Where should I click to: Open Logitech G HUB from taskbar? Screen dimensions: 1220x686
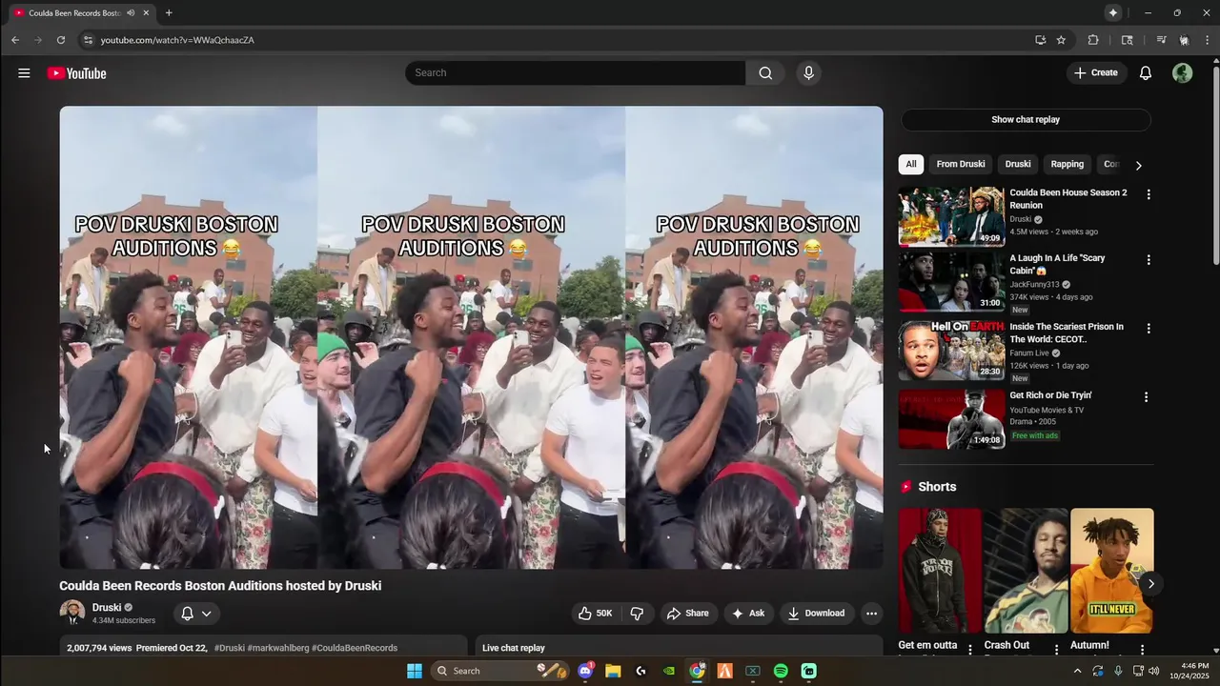tap(640, 671)
